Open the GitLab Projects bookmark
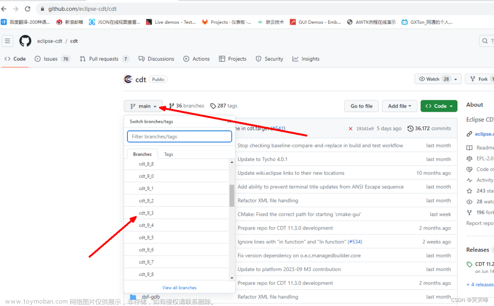 pos(227,22)
